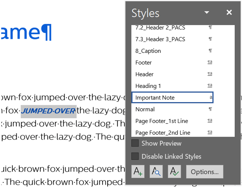This screenshot has height=188, width=242.
Task: Apply the Header style from the list
Action: 145,74
